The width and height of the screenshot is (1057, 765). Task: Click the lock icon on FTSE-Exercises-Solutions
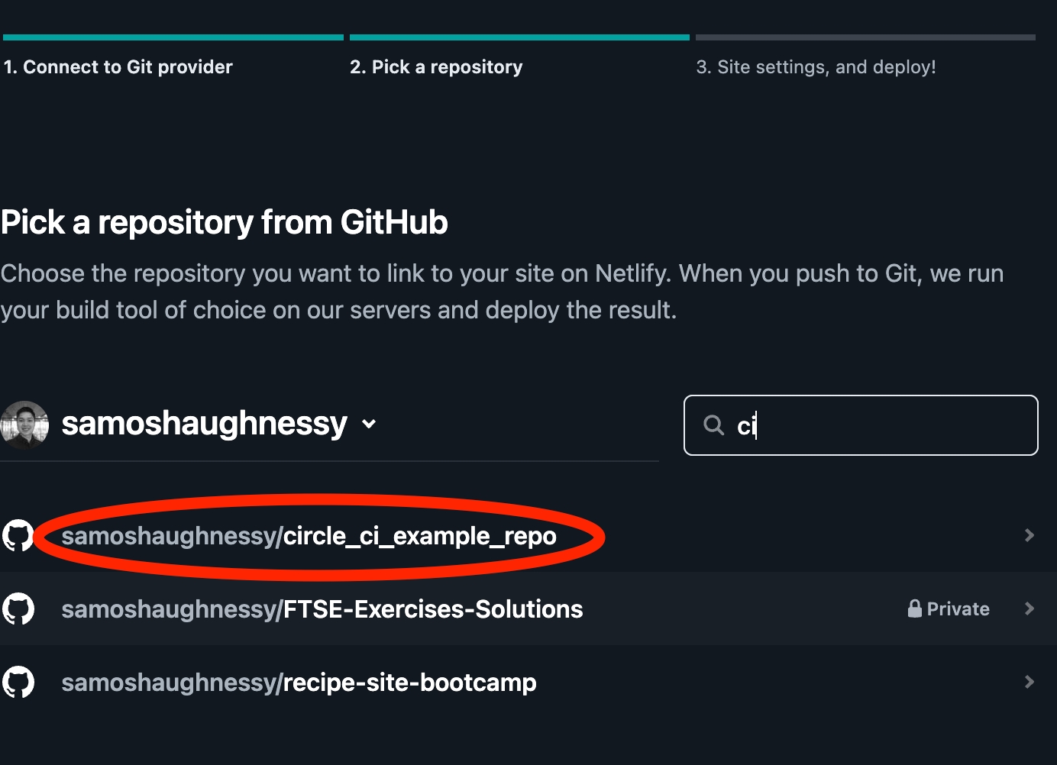(x=914, y=608)
